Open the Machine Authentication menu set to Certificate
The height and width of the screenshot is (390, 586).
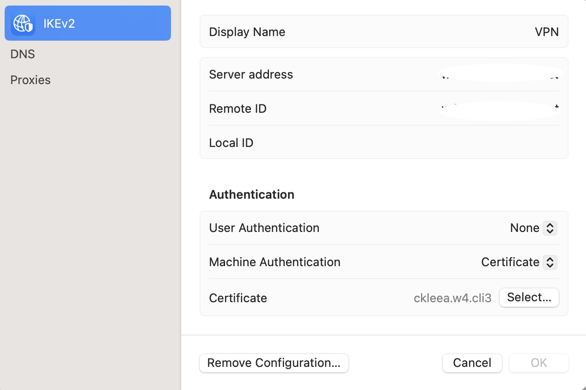(x=519, y=262)
